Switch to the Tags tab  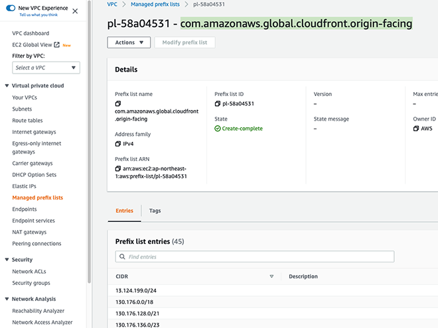pos(155,211)
